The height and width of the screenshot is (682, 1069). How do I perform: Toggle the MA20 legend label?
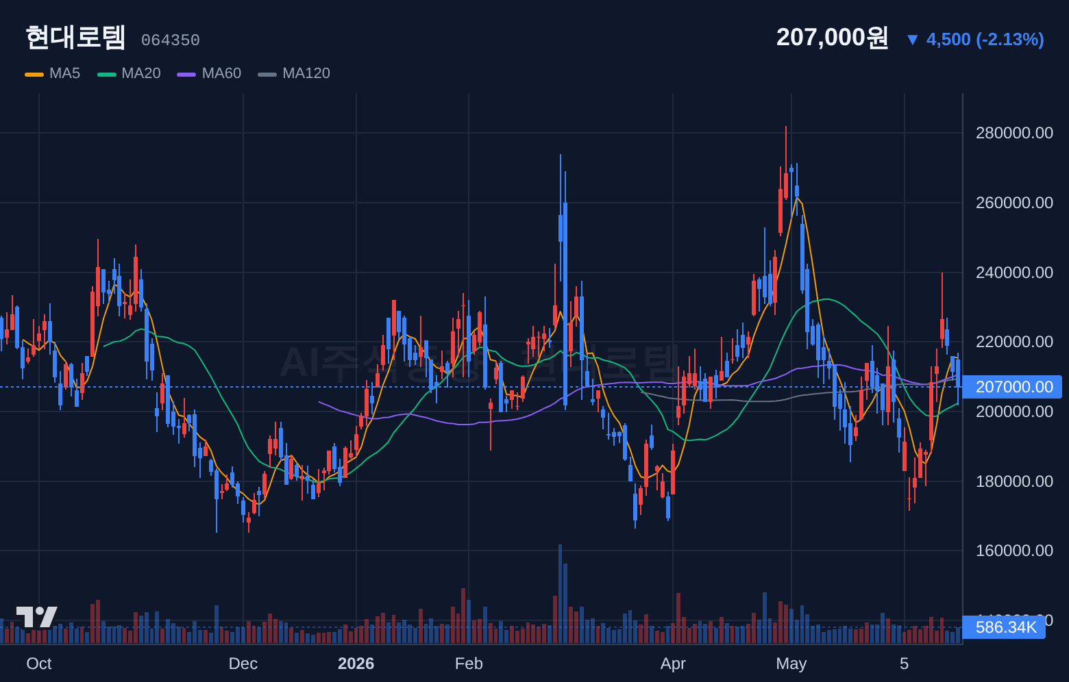(x=141, y=73)
